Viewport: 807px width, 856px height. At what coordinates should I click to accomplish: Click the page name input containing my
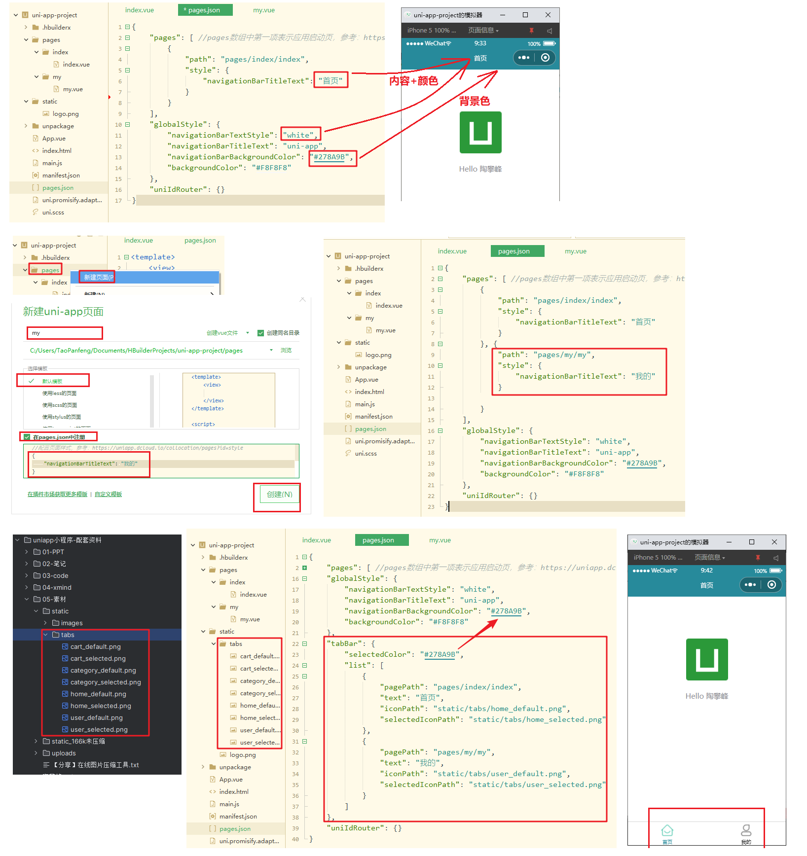(65, 333)
